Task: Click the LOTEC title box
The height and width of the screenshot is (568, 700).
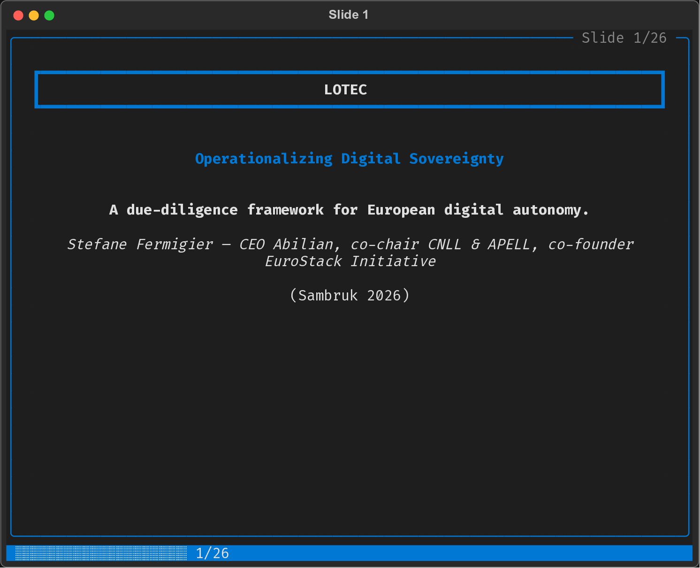Action: pyautogui.click(x=350, y=90)
